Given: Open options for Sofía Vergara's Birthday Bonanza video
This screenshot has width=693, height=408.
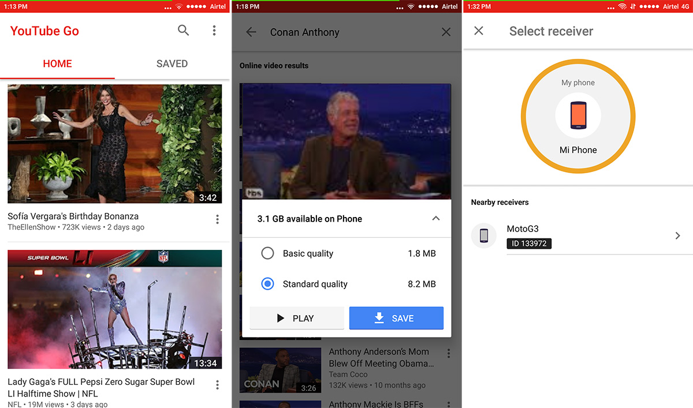Looking at the screenshot, I should pos(218,219).
